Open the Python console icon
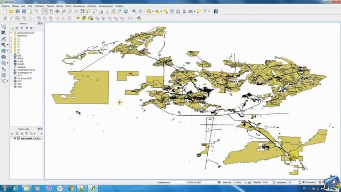 click(139, 19)
